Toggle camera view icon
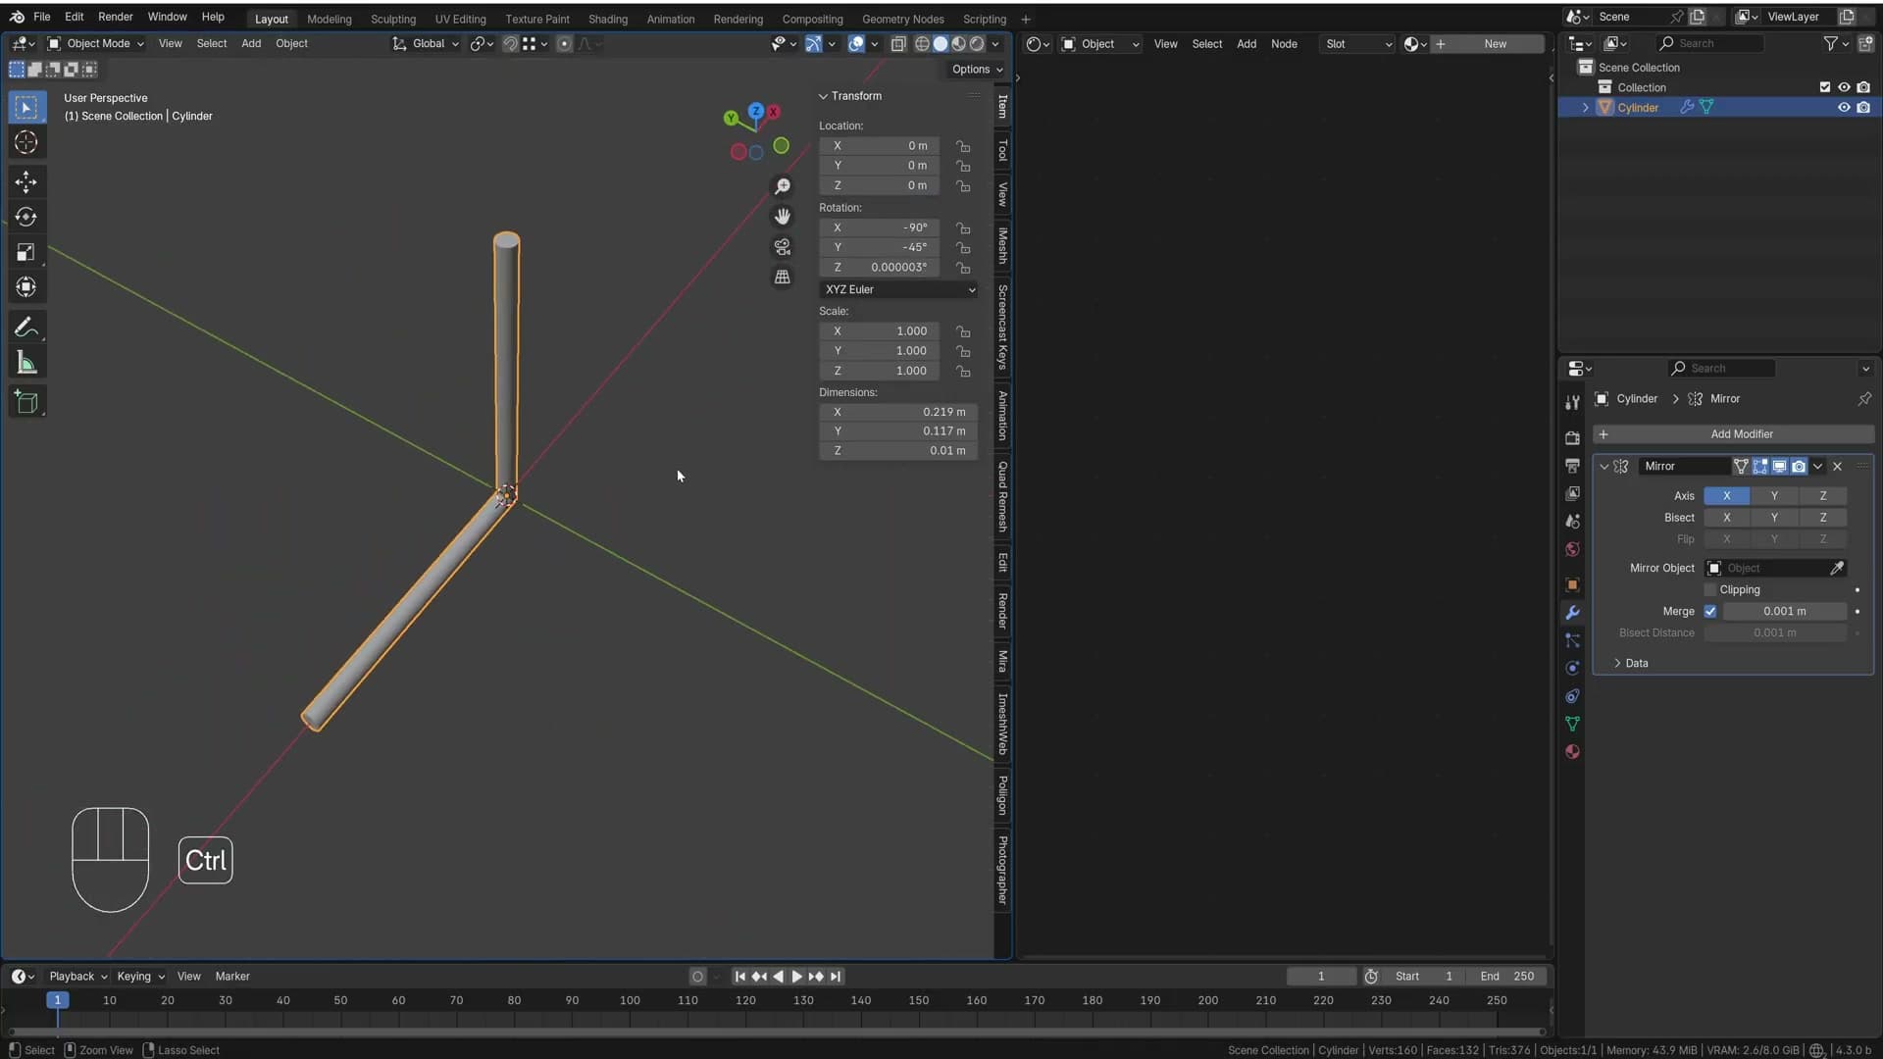Viewport: 1883px width, 1059px height. pos(782,247)
